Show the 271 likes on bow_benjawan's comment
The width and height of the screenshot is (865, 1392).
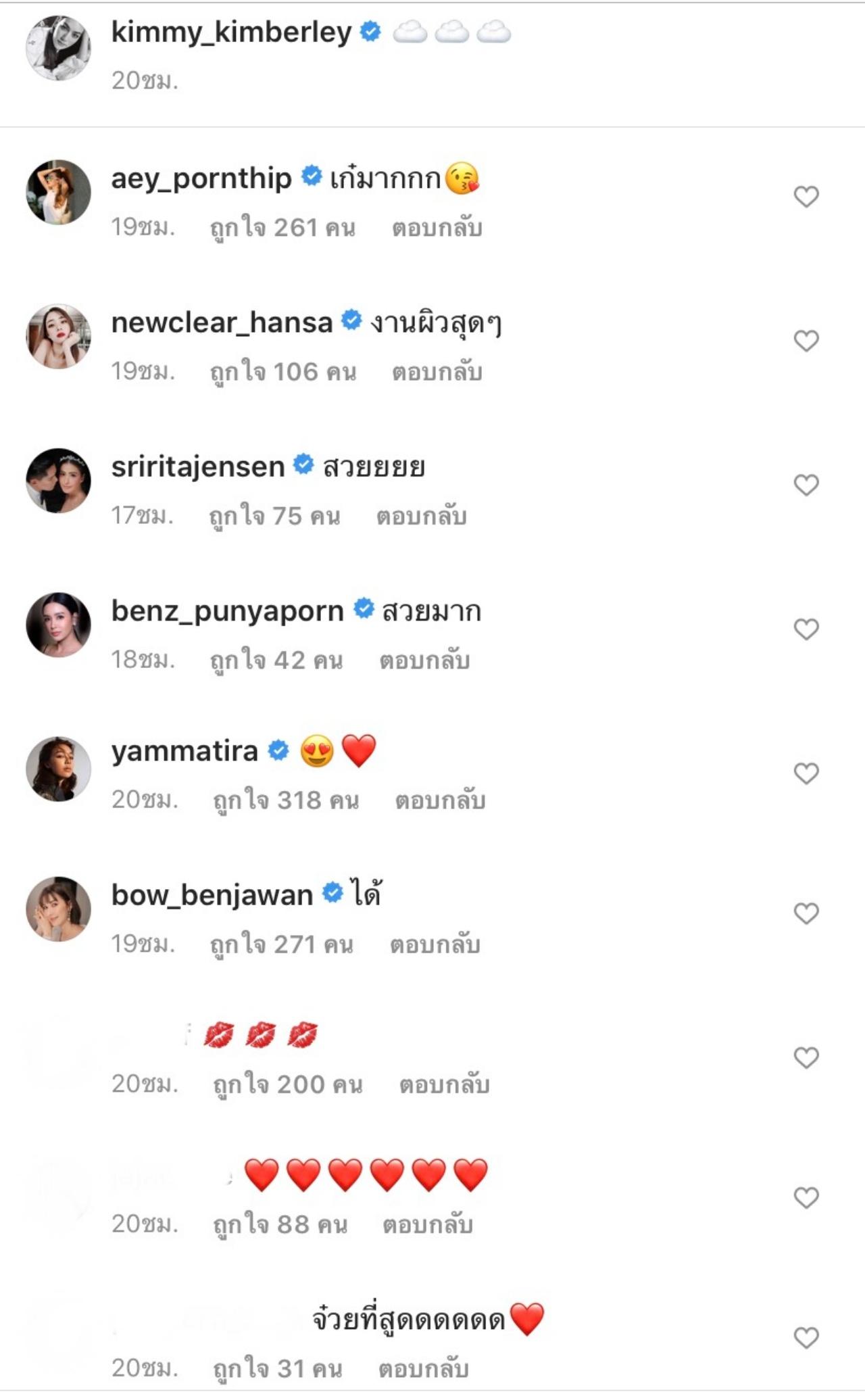click(x=282, y=944)
